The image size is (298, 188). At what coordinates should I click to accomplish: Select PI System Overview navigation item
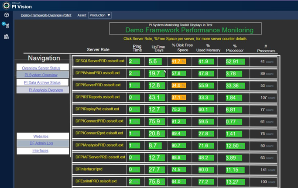click(41, 75)
